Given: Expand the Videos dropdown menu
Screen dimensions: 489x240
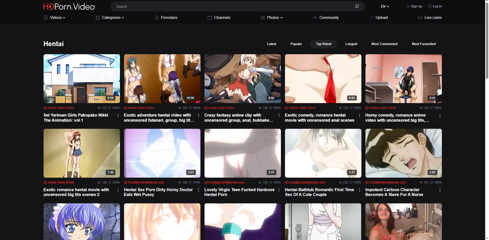Looking at the screenshot, I should [58, 18].
